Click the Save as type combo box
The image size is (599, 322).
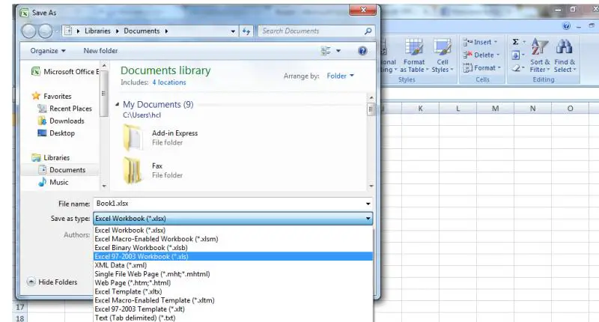[x=233, y=219]
